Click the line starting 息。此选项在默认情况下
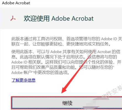The width and height of the screenshot is (122, 110). pos(64,57)
